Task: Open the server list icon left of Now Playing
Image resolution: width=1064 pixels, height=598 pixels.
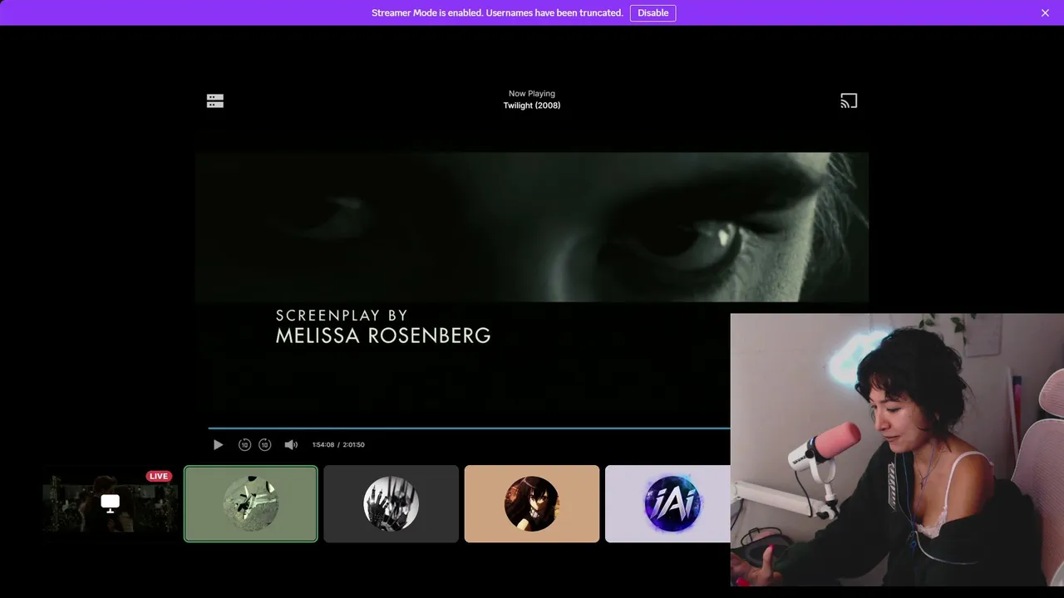Action: 215,100
